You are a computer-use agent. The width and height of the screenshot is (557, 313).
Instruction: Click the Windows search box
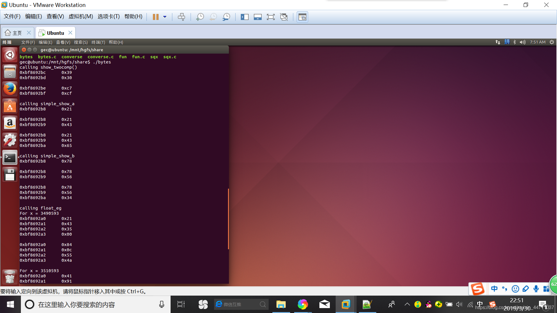tap(96, 304)
